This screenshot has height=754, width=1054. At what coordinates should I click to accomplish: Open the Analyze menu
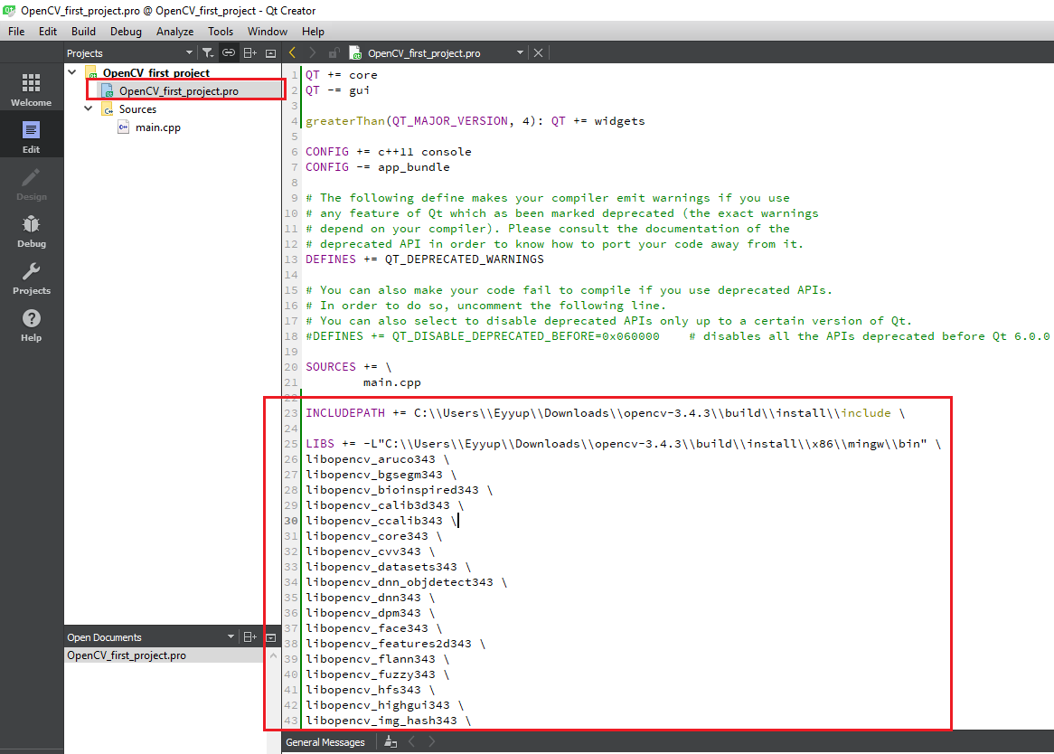pos(174,31)
